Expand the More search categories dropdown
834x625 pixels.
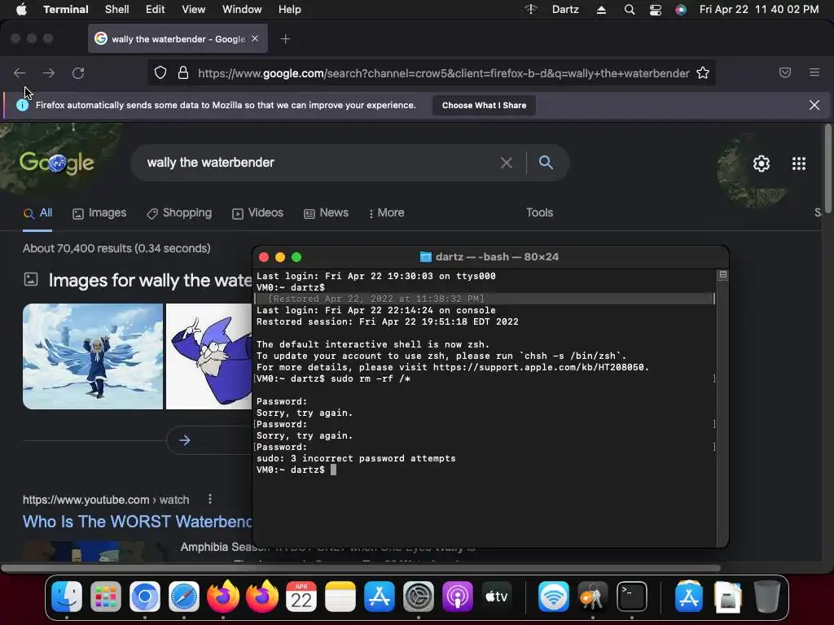tap(387, 213)
